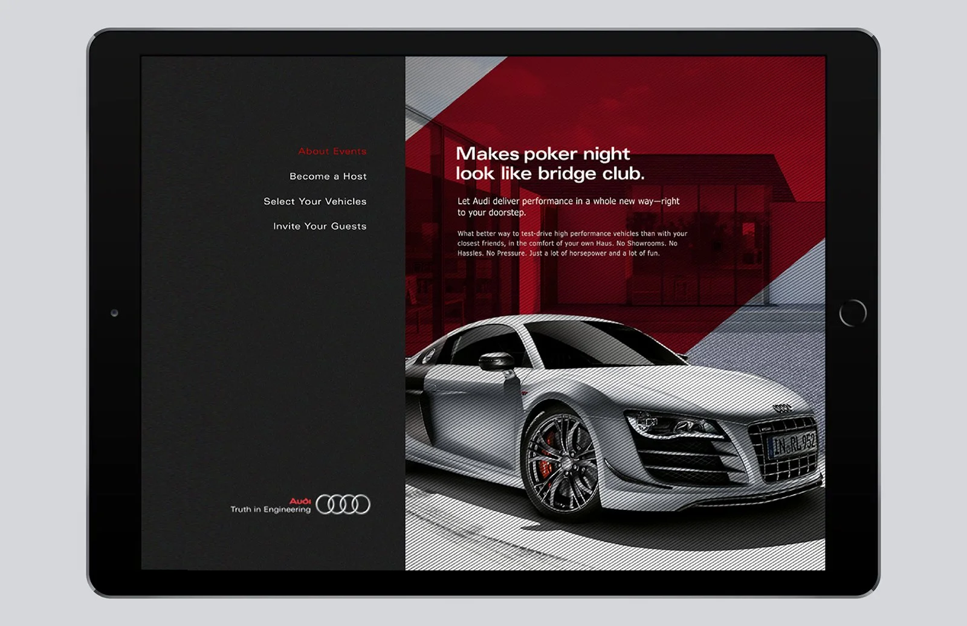Go to Select Your Vehicles
Viewport: 967px width, 626px height.
coord(315,201)
